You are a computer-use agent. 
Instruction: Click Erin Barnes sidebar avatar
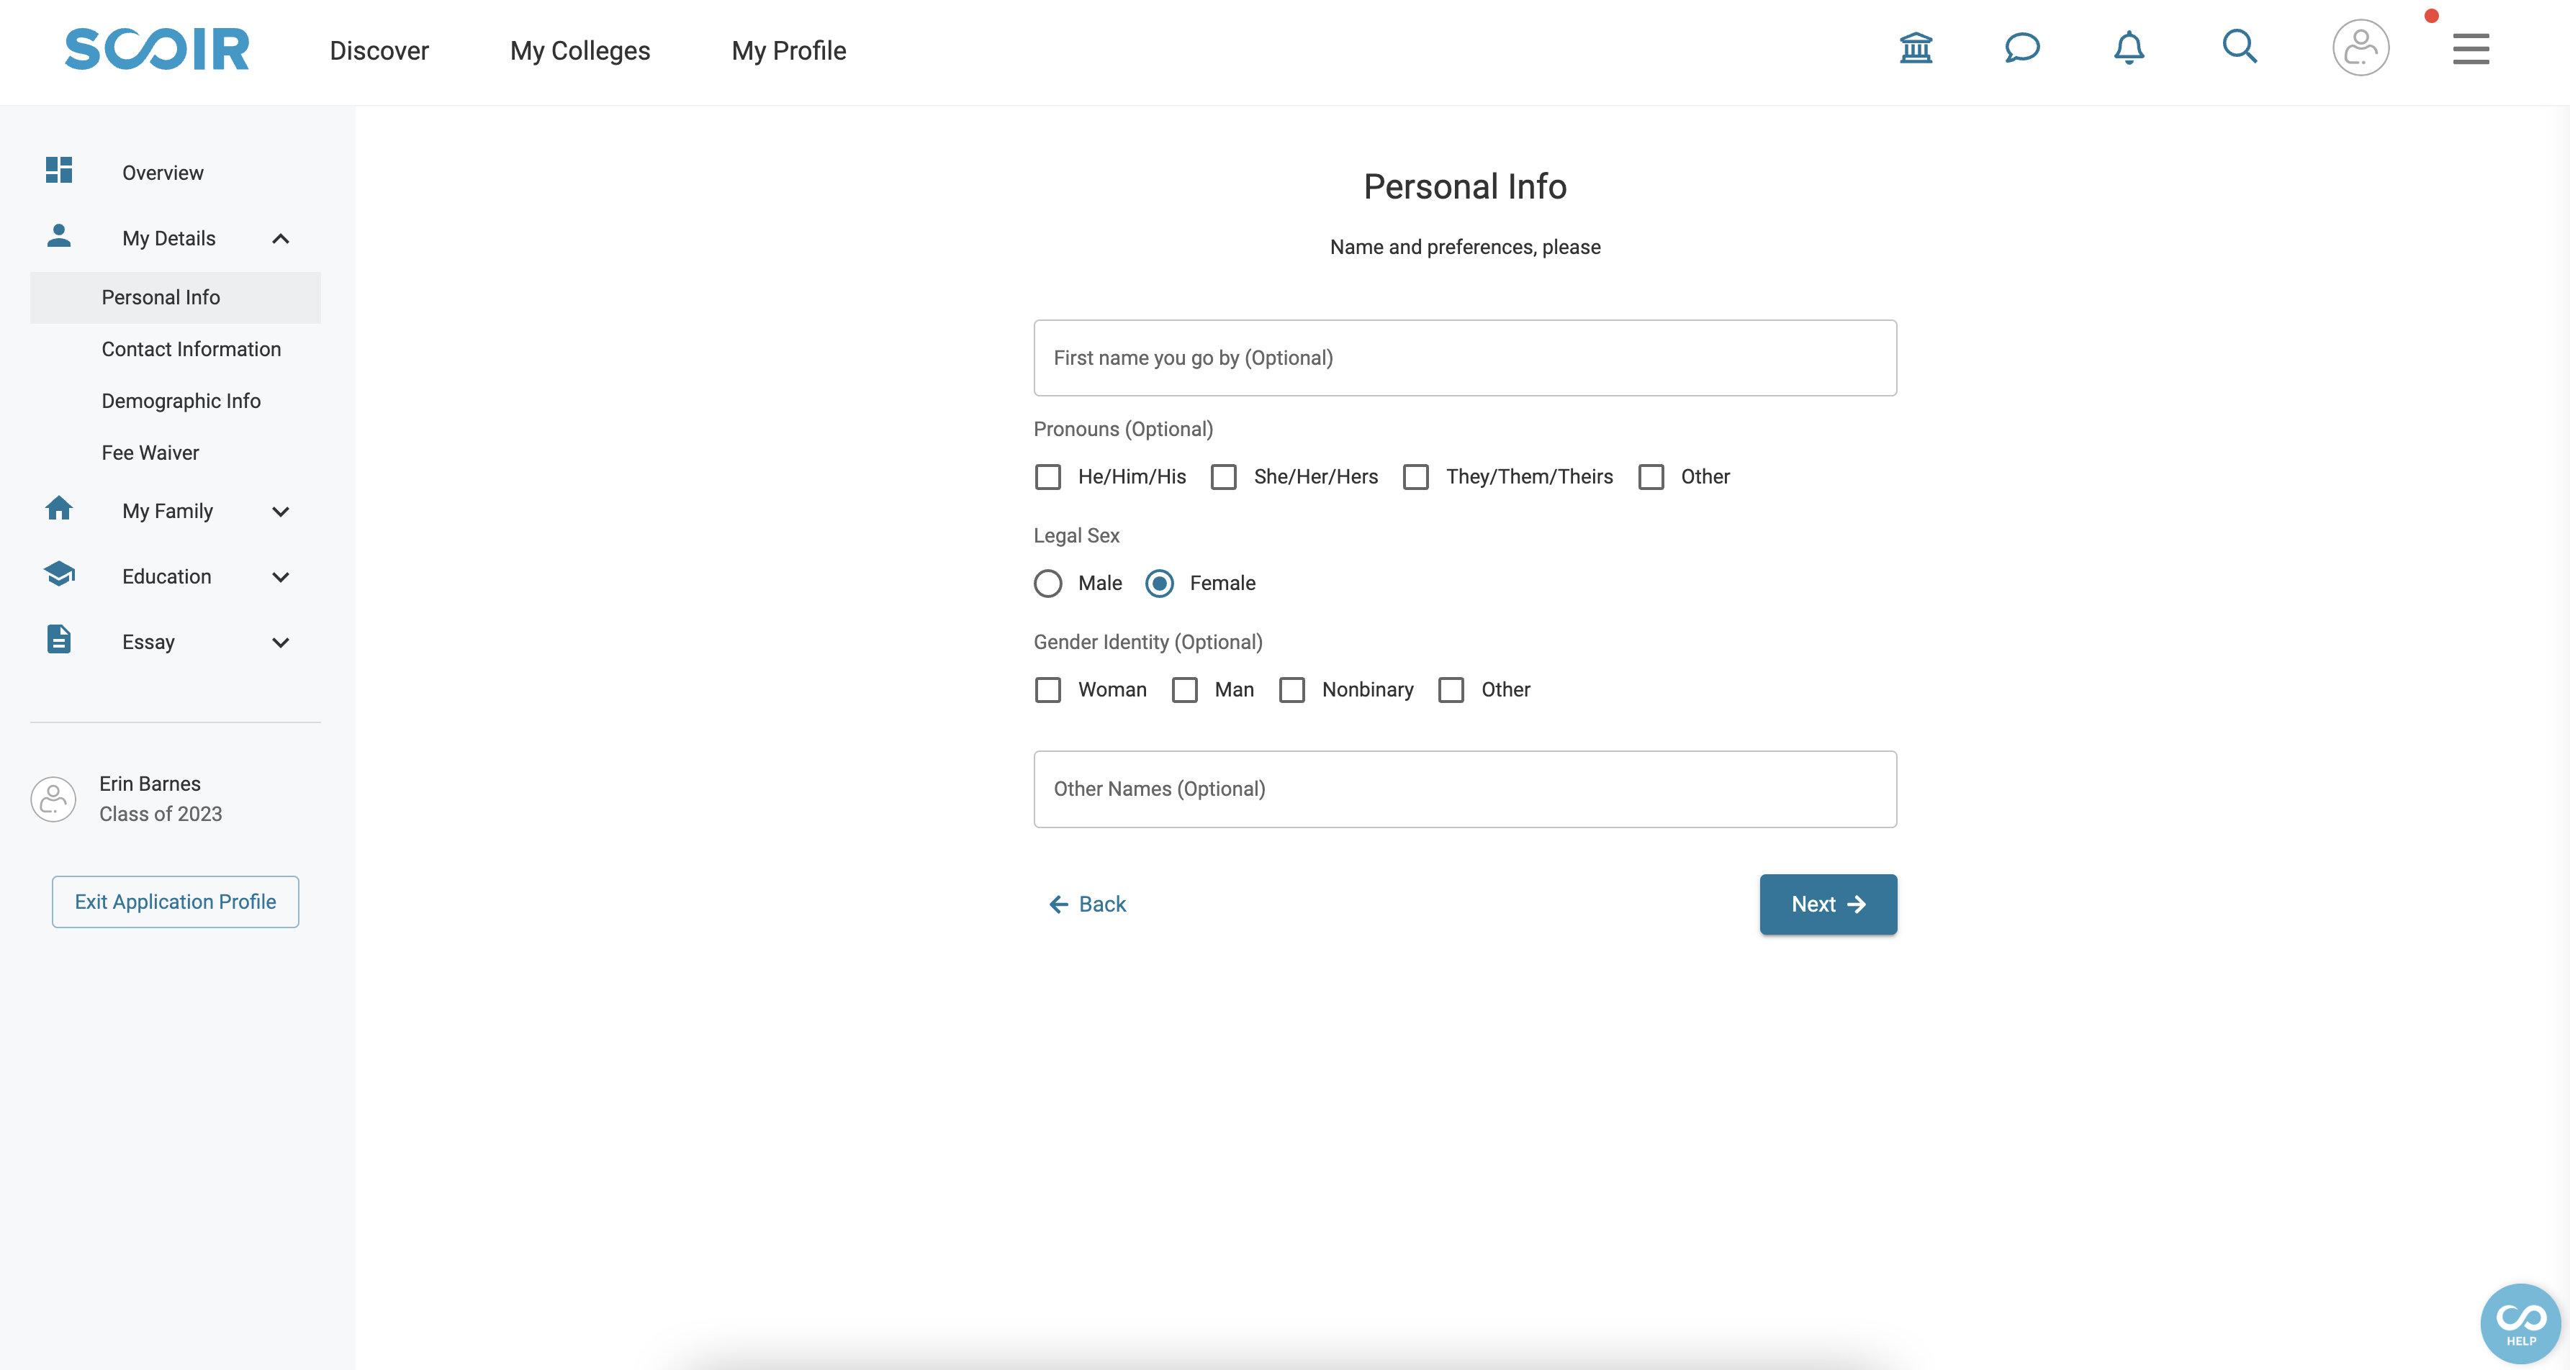pyautogui.click(x=54, y=799)
